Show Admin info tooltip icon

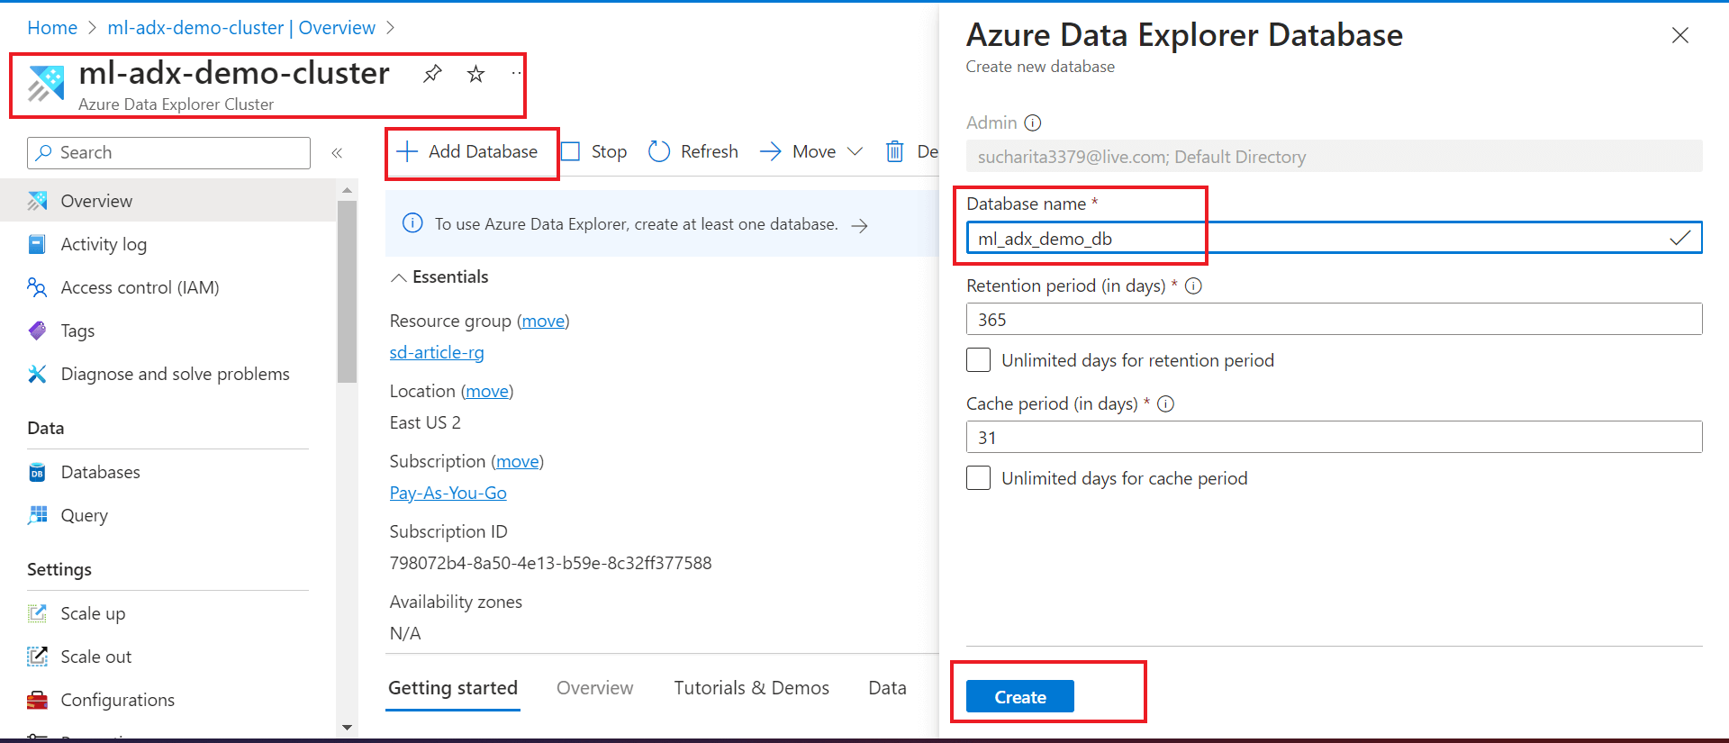pos(1033,122)
